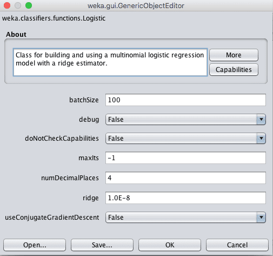Click the More button in About section

(234, 55)
